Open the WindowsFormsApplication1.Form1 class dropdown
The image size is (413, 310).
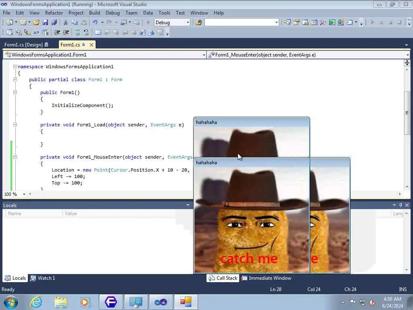(x=204, y=55)
